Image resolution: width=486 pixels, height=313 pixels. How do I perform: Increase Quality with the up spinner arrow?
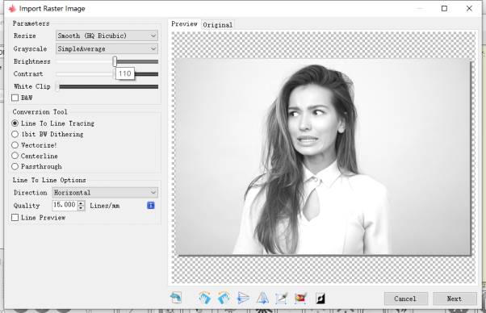[x=81, y=203]
